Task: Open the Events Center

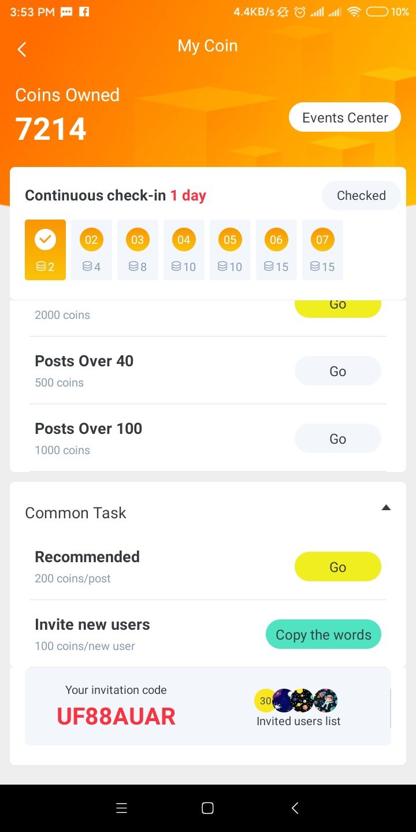Action: pyautogui.click(x=345, y=118)
